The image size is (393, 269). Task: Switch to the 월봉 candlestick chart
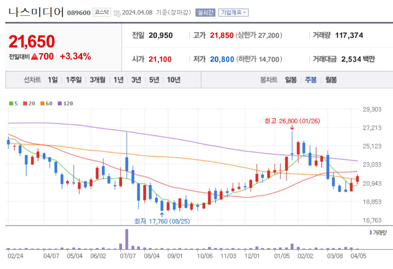tap(331, 80)
